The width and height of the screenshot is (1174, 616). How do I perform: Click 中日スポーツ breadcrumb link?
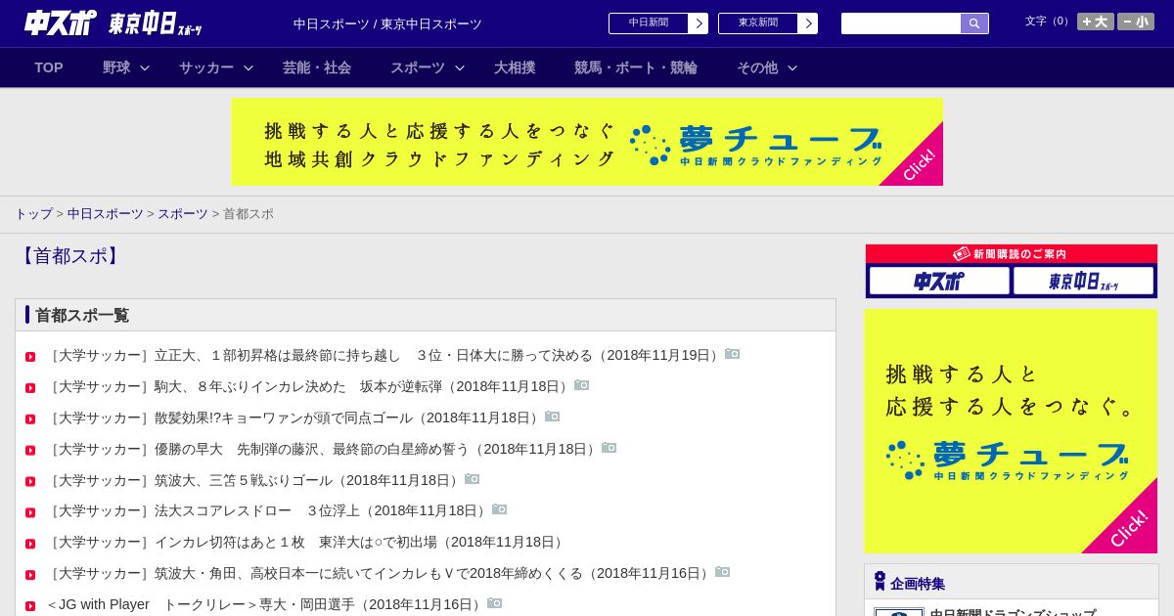click(x=106, y=214)
